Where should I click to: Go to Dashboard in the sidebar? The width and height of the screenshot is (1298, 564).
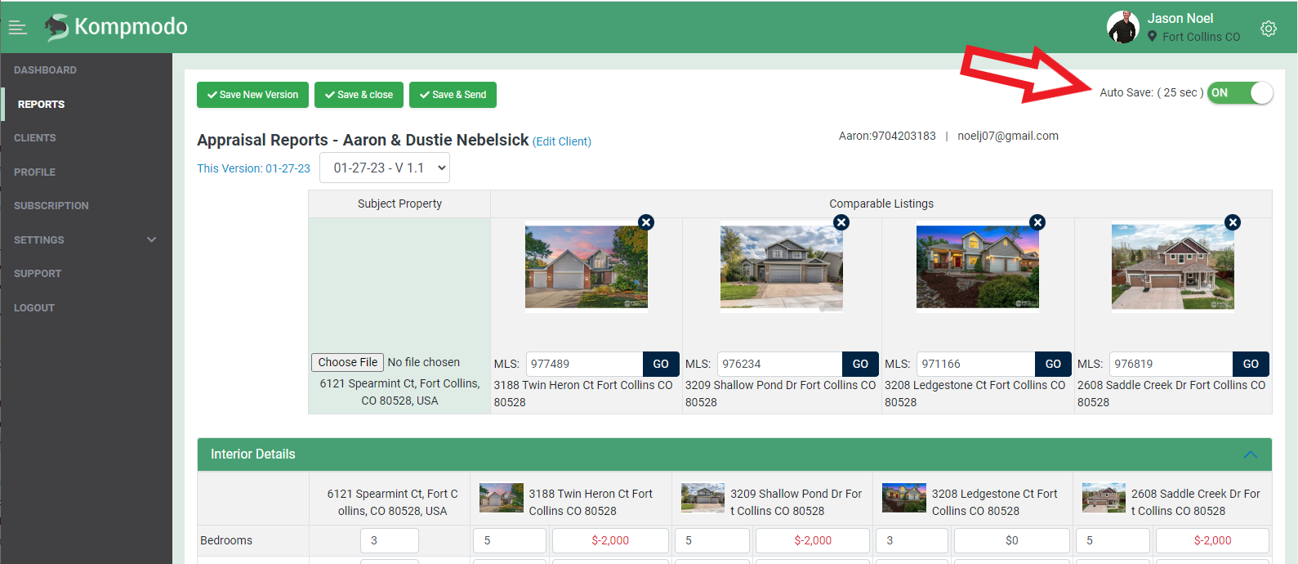[x=45, y=70]
